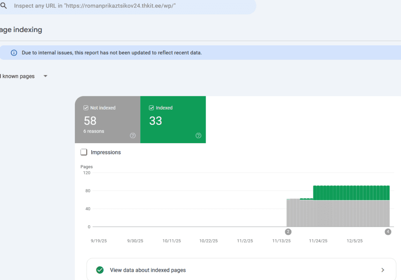
Task: Open the known pages filter dropdown arrow
Action: click(45, 76)
